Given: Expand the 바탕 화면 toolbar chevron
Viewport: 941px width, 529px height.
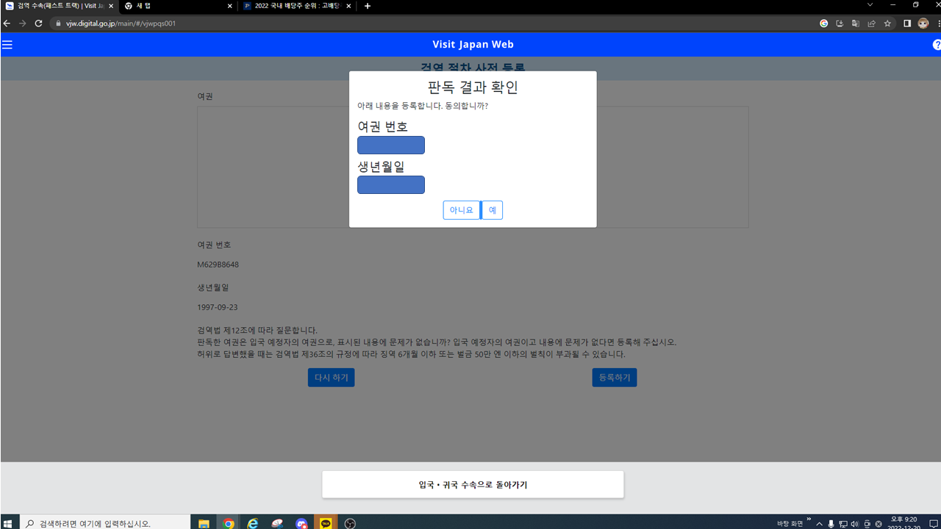Looking at the screenshot, I should pyautogui.click(x=809, y=519).
